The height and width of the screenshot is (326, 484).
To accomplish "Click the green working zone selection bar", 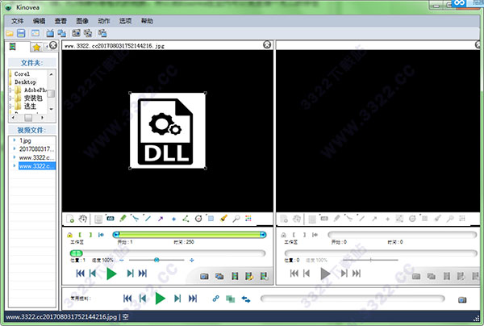I will (x=190, y=235).
